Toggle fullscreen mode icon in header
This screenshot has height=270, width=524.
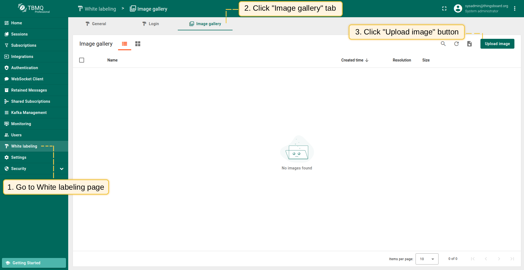[444, 8]
